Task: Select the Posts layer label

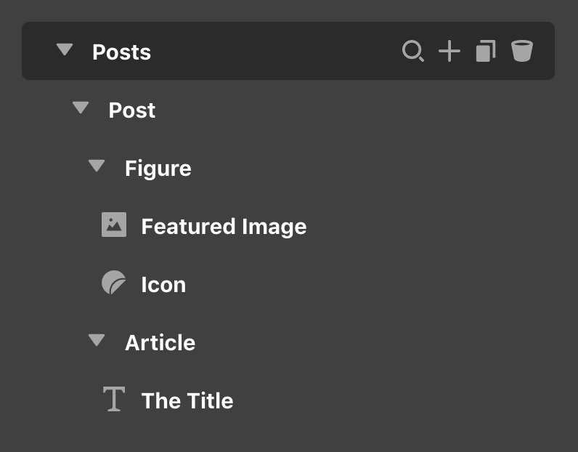Action: click(122, 52)
